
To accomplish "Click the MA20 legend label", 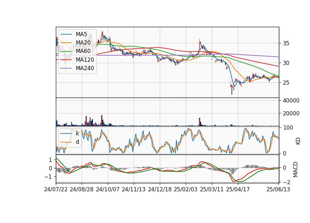I will click(x=83, y=43).
